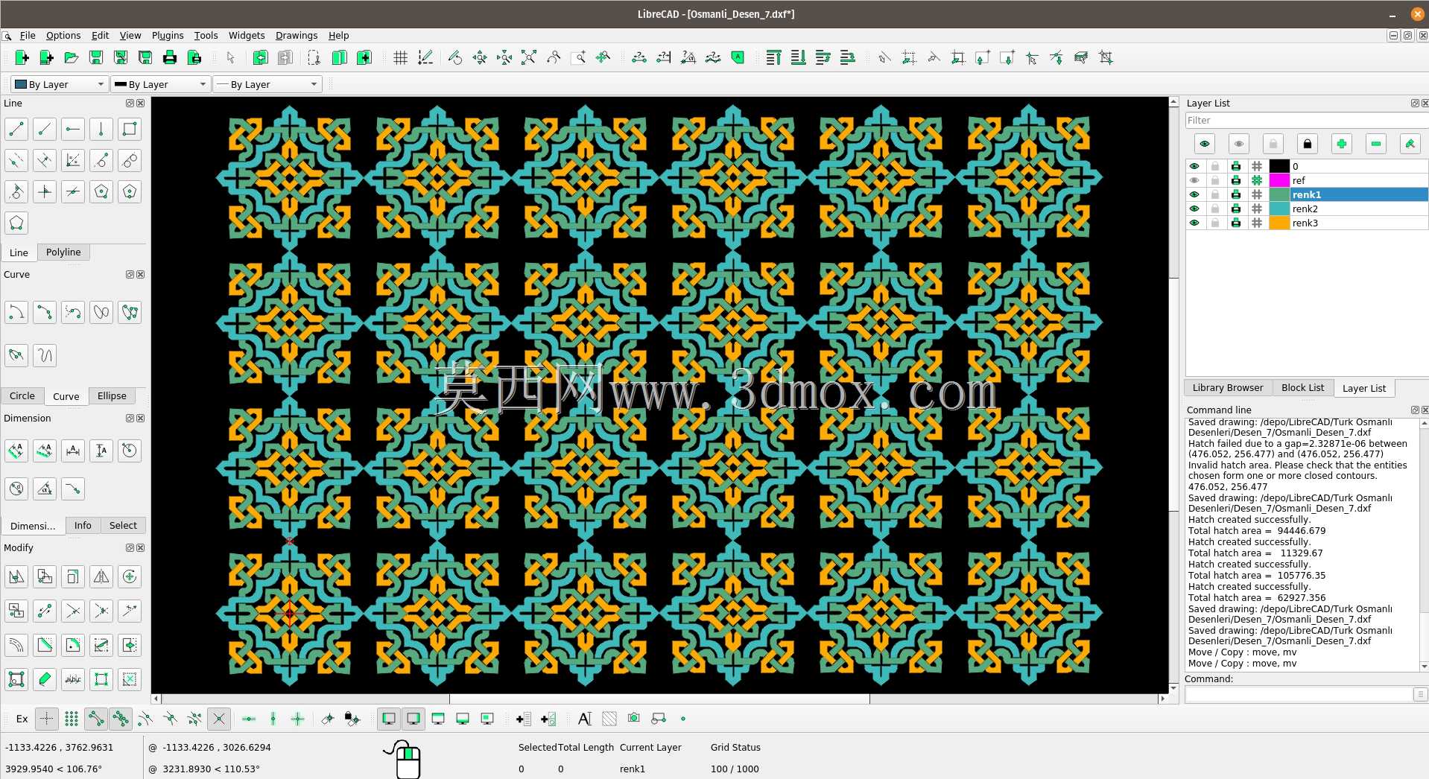
Task: Select the Rectangle line tool
Action: click(x=130, y=129)
